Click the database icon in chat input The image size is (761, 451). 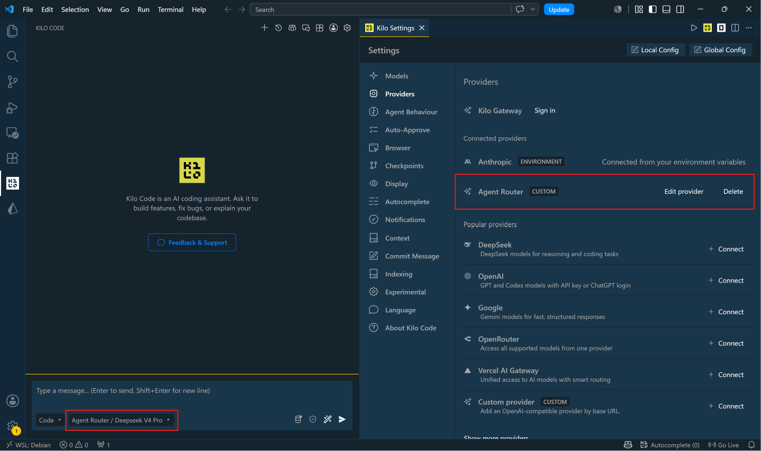point(298,419)
